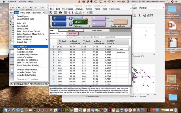
Task: Click the SSQ table vertical scrollbar
Action: (x=130, y=60)
